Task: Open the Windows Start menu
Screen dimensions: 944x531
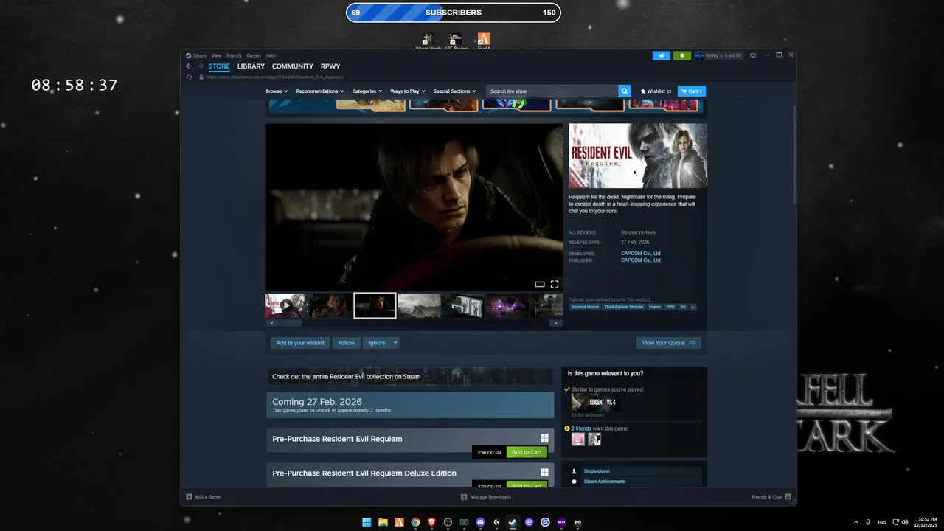Action: click(367, 522)
